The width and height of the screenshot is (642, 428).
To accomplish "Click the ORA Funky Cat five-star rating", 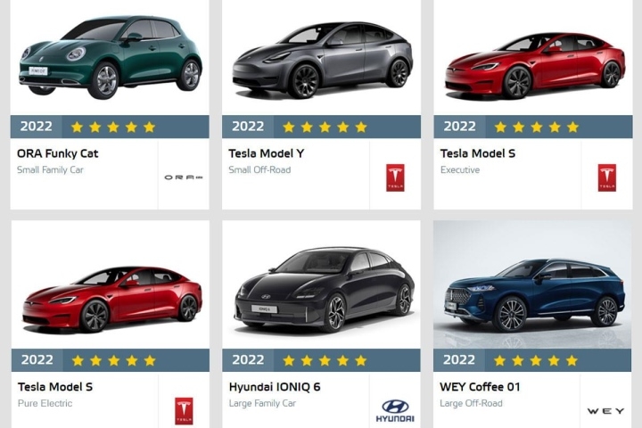I will point(113,127).
